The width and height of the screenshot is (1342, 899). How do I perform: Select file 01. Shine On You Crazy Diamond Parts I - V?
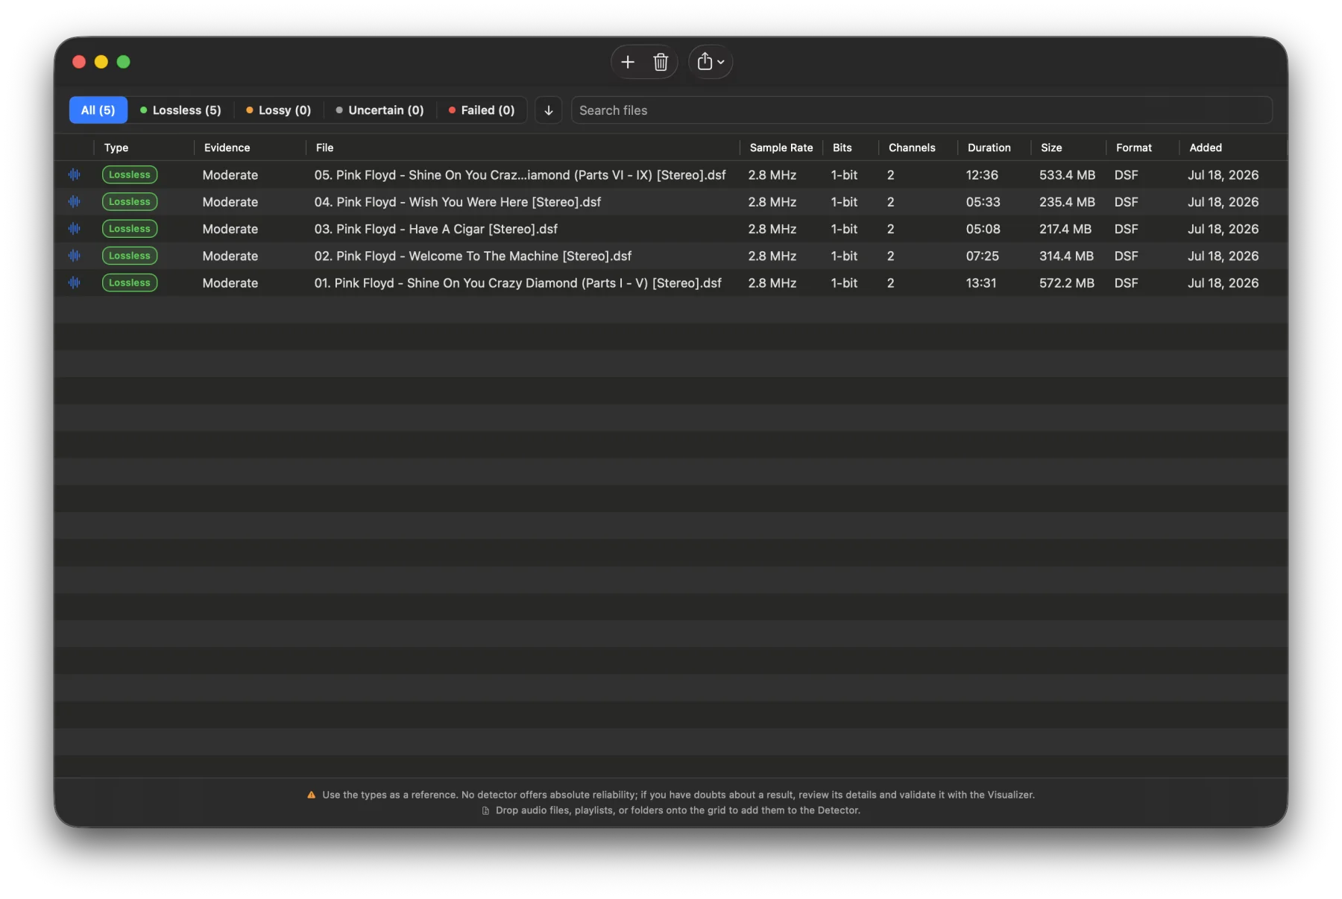tap(517, 283)
